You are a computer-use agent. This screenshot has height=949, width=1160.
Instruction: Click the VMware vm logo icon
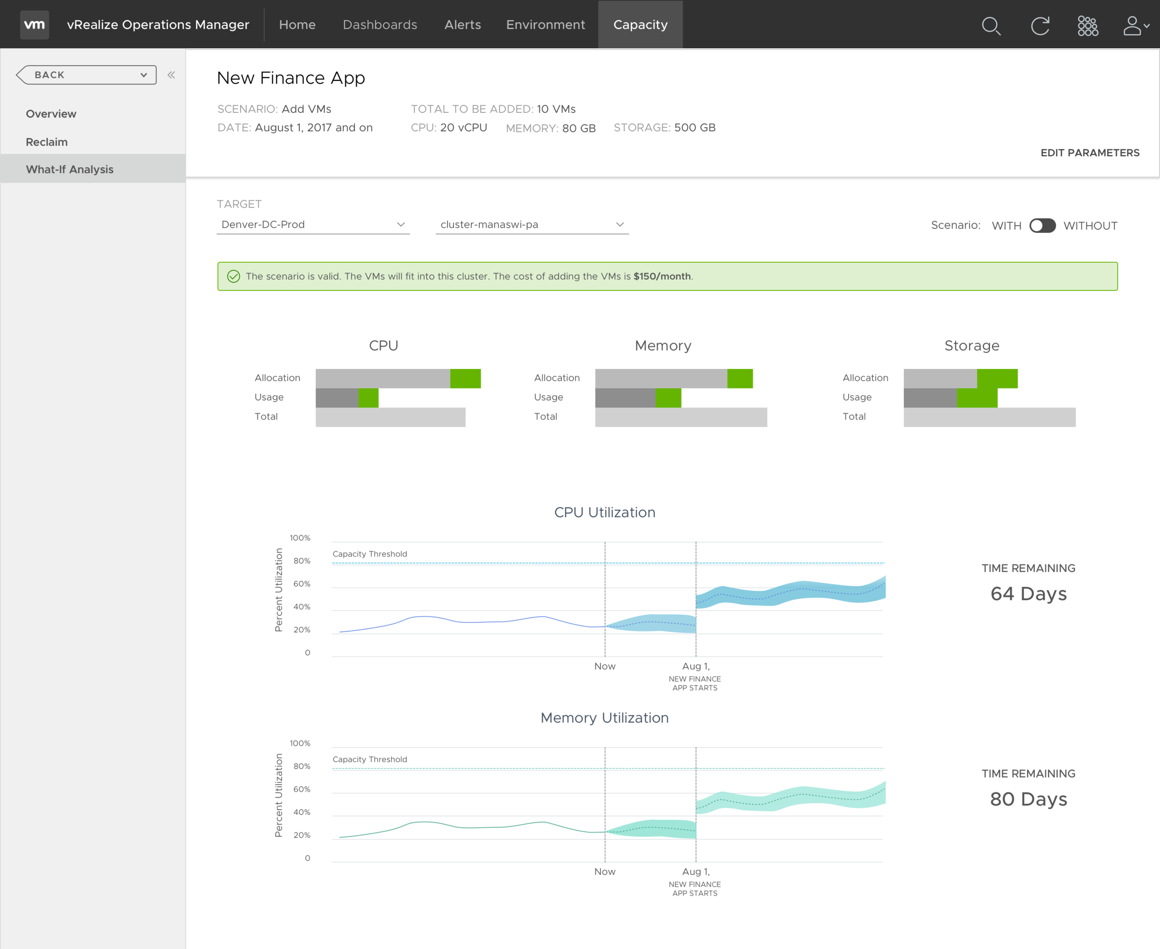[x=34, y=25]
